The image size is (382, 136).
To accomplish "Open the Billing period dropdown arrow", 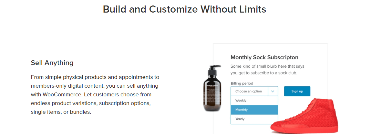I will tap(273, 91).
